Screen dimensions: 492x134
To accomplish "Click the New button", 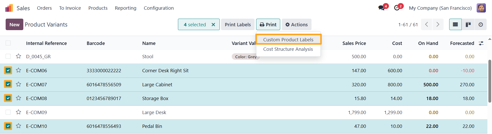I will [x=14, y=25].
